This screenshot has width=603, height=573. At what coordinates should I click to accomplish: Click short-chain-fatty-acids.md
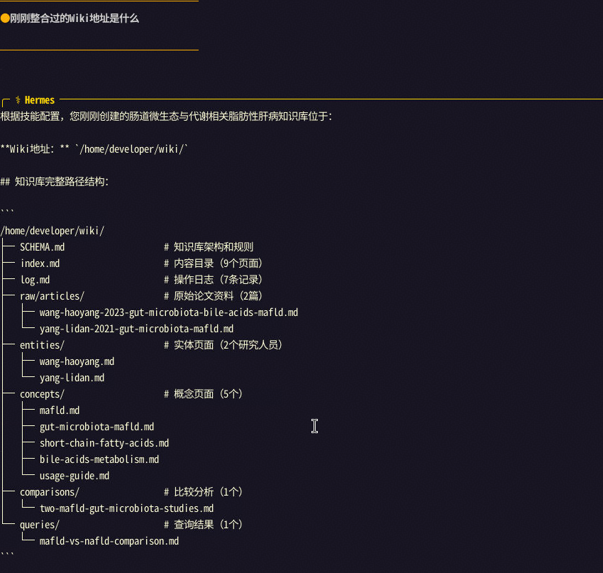[x=104, y=443]
